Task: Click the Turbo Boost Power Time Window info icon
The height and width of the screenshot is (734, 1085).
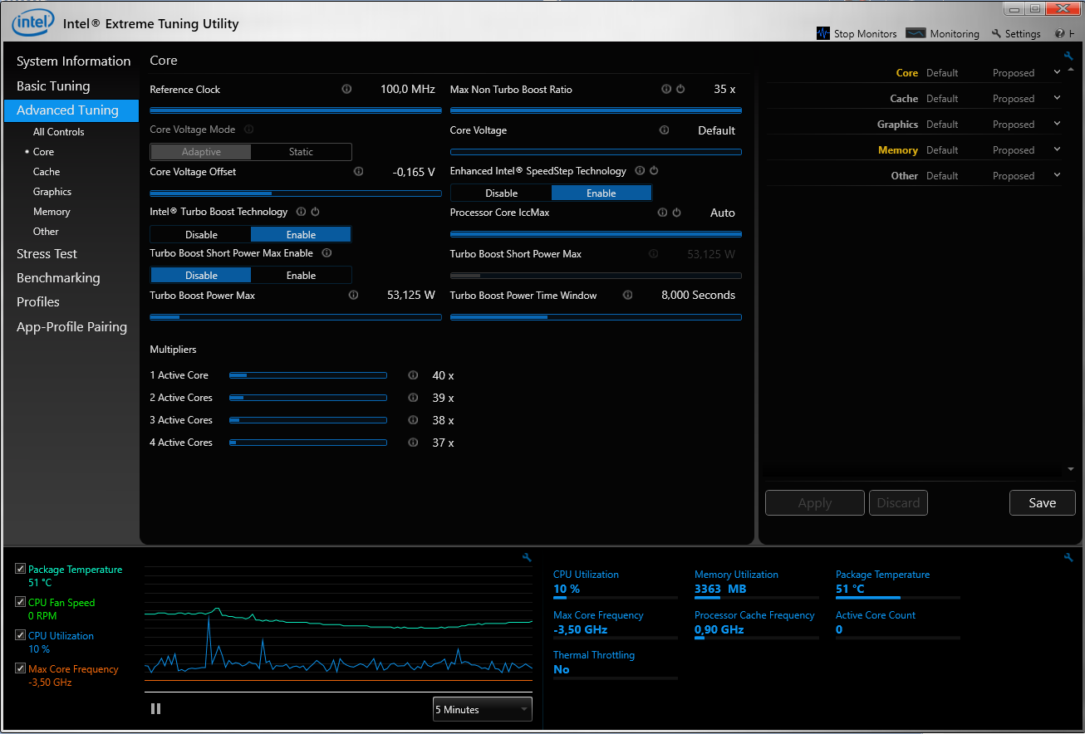Action: pyautogui.click(x=627, y=295)
